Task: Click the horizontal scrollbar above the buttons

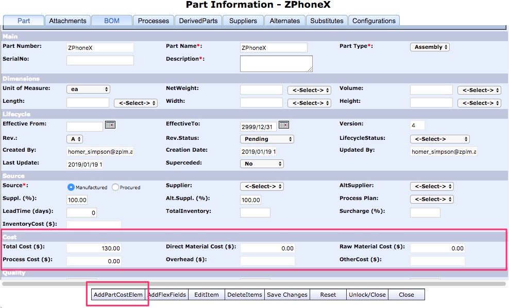Action: tap(254, 284)
